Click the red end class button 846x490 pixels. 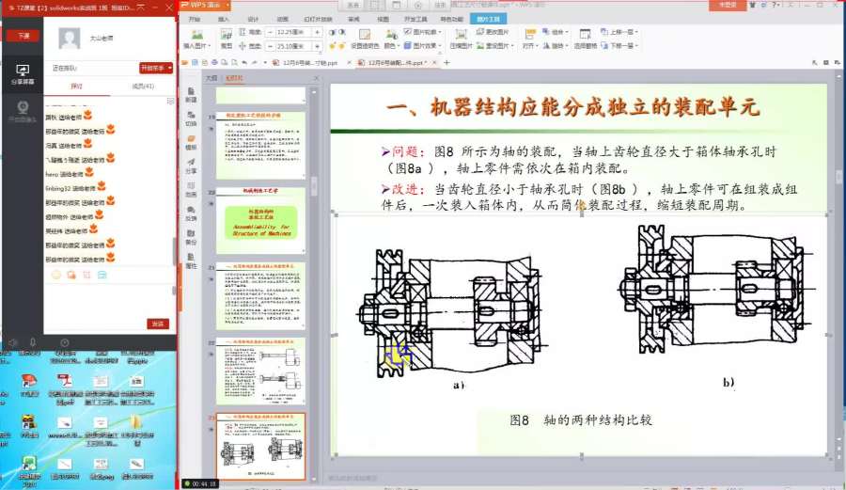[x=23, y=36]
